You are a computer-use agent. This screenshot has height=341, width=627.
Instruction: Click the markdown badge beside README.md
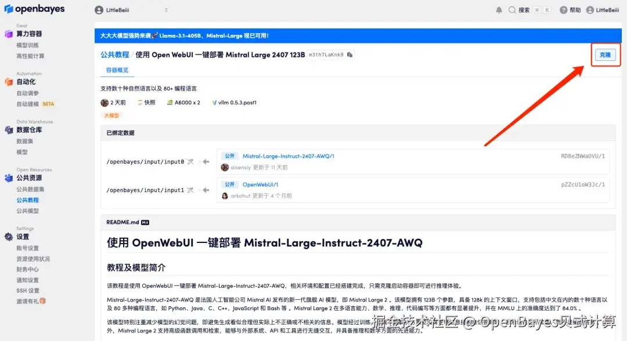click(x=145, y=223)
